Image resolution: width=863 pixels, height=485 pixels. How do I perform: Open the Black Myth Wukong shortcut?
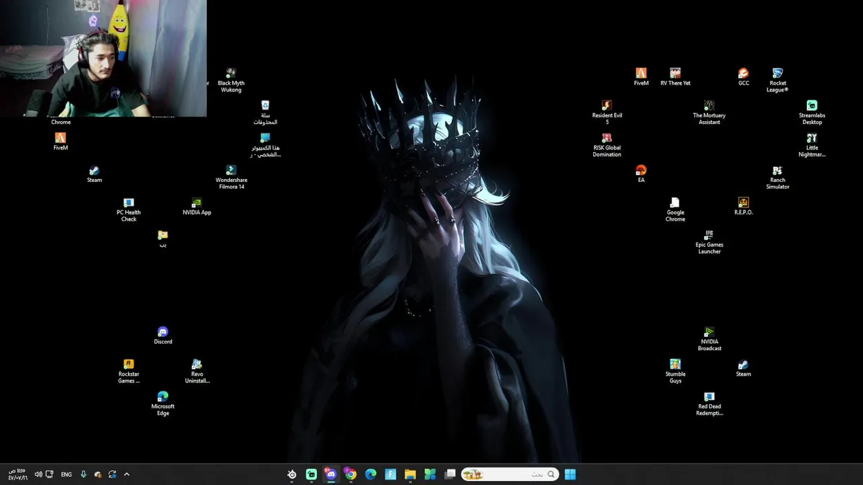[x=231, y=79]
